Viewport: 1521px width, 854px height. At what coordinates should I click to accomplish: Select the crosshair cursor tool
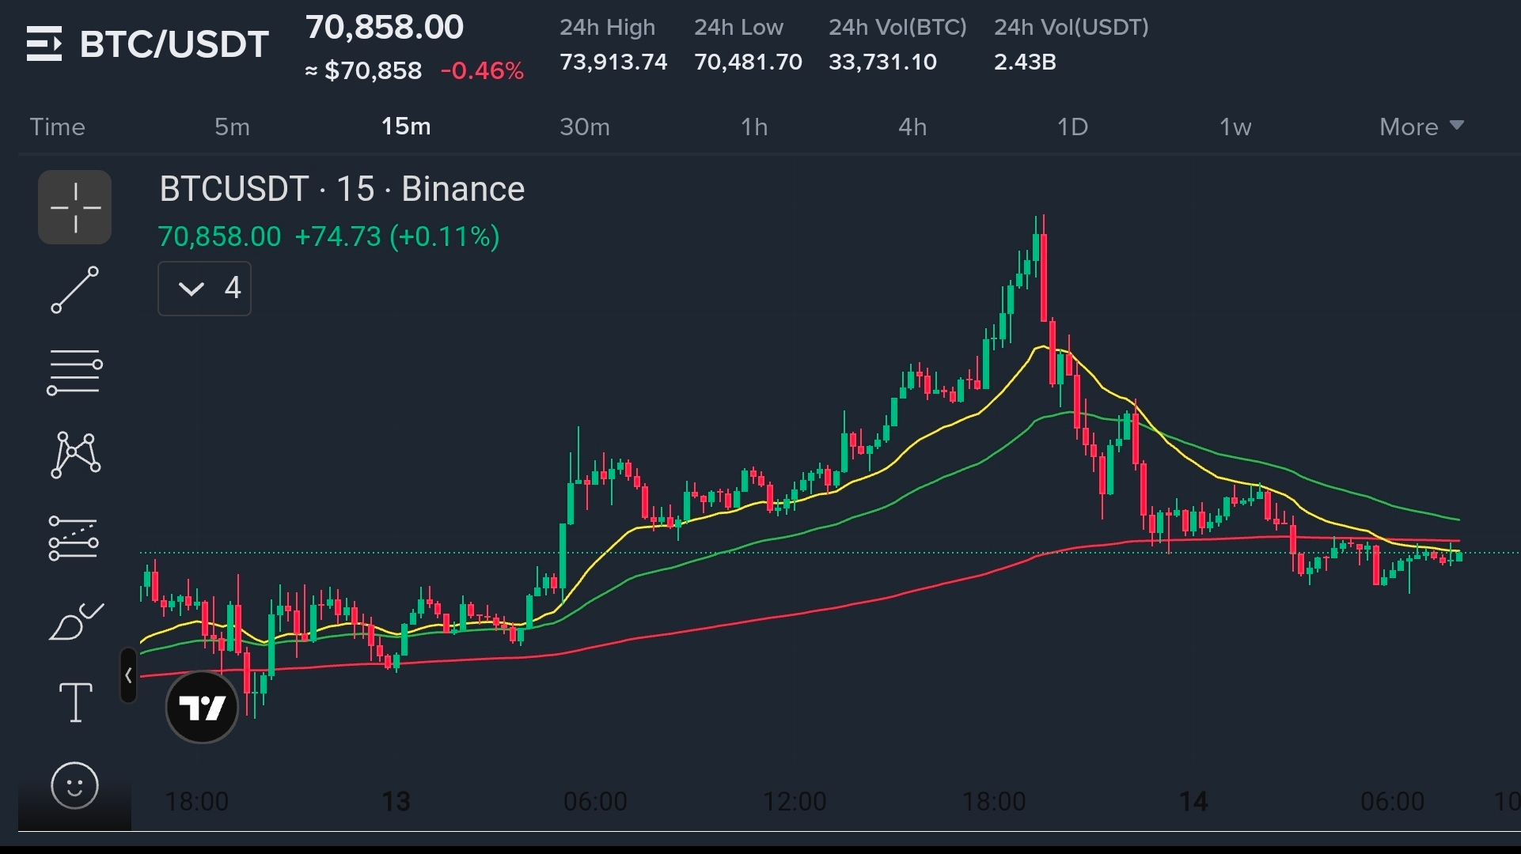point(75,207)
